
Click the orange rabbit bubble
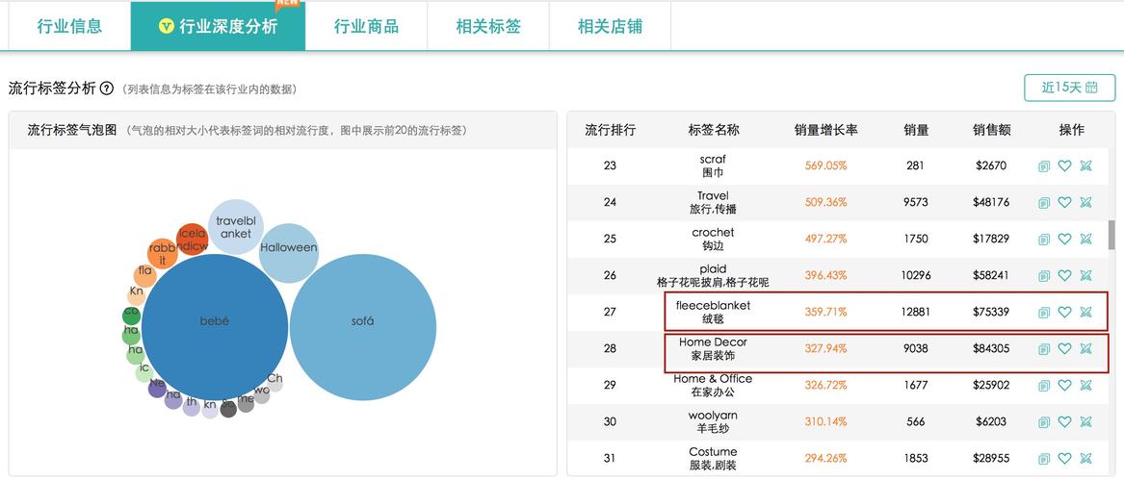163,254
